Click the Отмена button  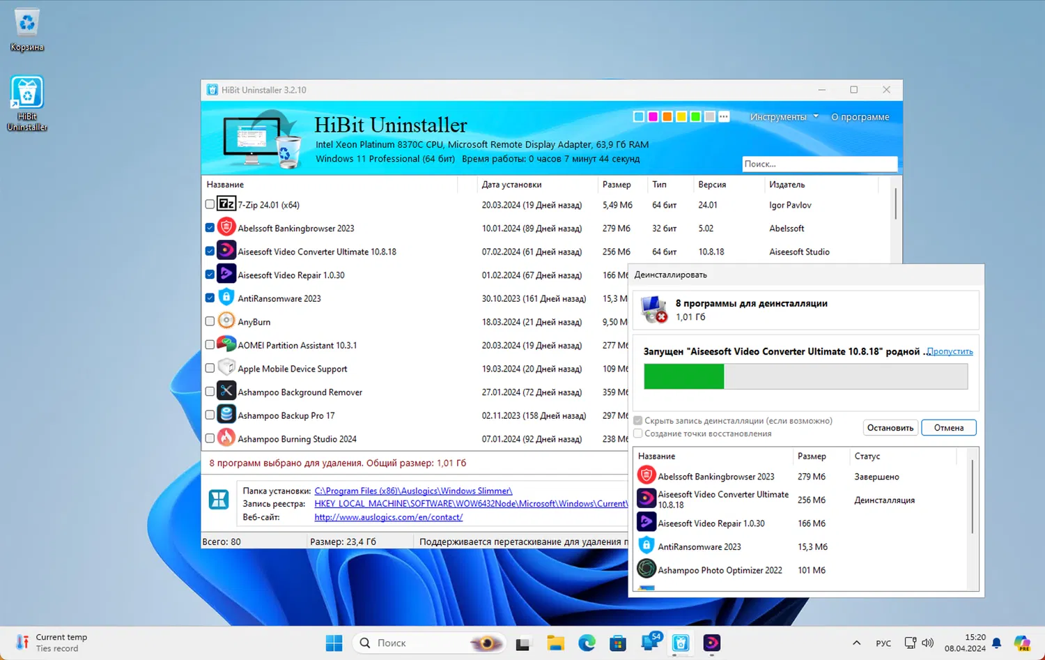[x=949, y=428]
